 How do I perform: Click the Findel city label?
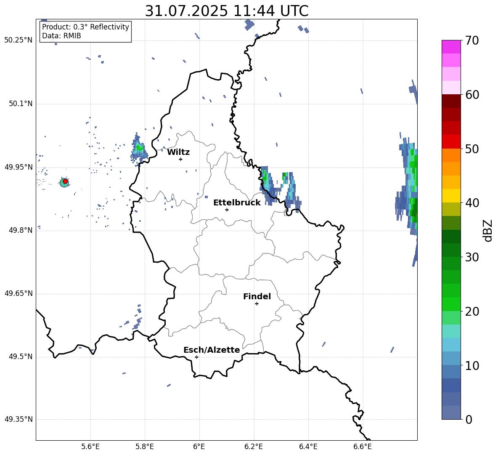(257, 296)
